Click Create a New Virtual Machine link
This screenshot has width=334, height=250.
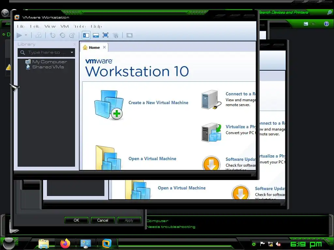click(x=158, y=103)
